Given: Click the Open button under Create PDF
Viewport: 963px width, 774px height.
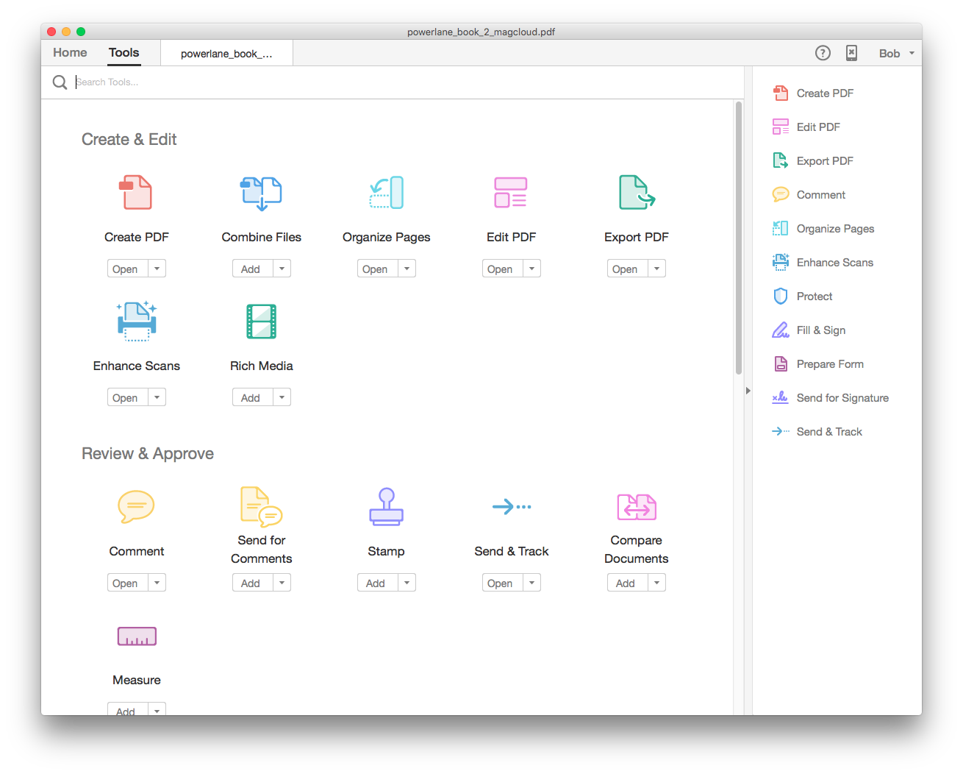Looking at the screenshot, I should [128, 269].
